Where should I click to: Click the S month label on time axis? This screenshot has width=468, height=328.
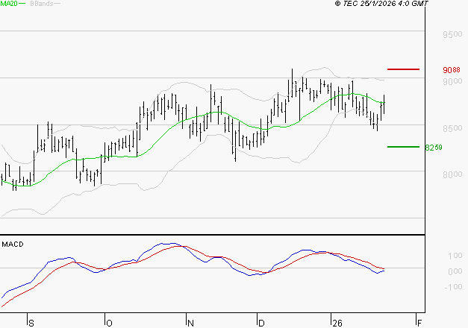coord(31,324)
